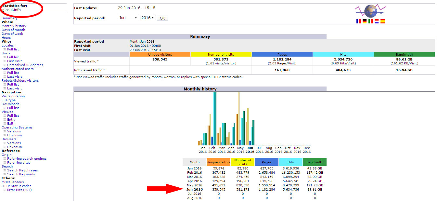
Task: Open the File type report
Action: tap(8, 100)
